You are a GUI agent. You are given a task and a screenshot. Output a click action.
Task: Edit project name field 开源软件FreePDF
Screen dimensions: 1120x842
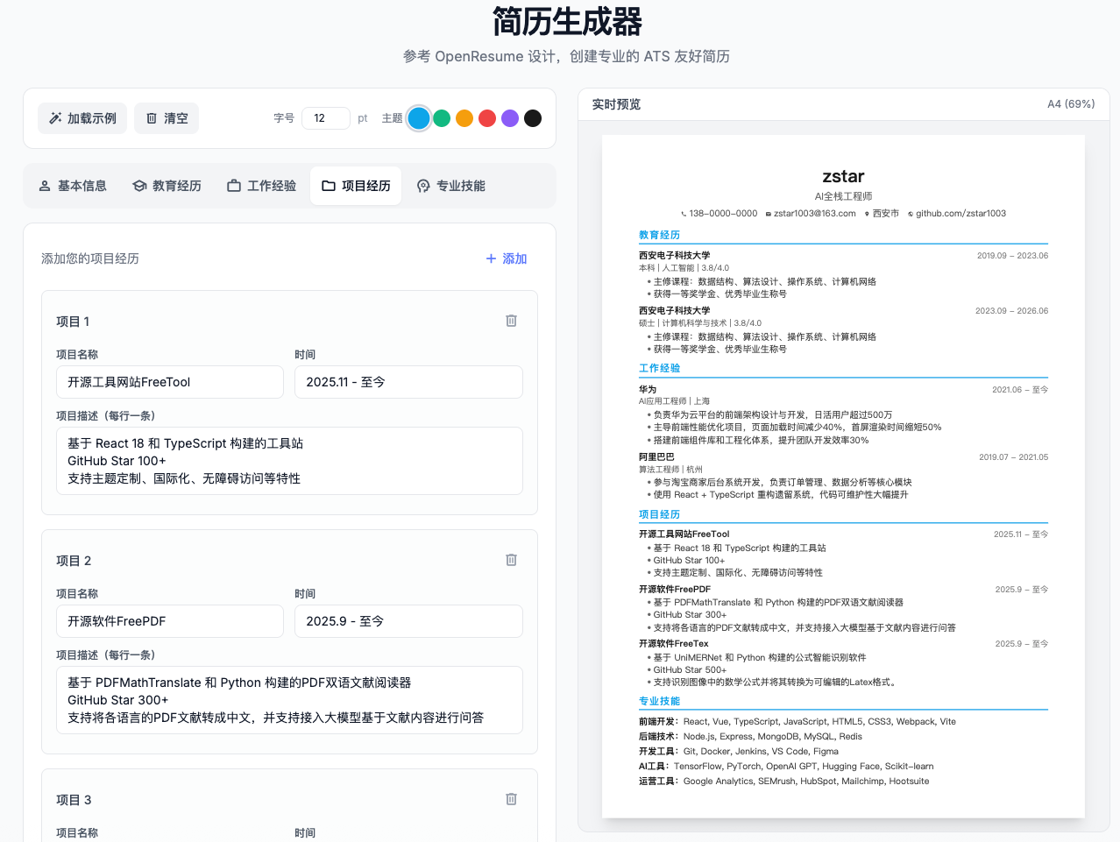[x=170, y=621]
